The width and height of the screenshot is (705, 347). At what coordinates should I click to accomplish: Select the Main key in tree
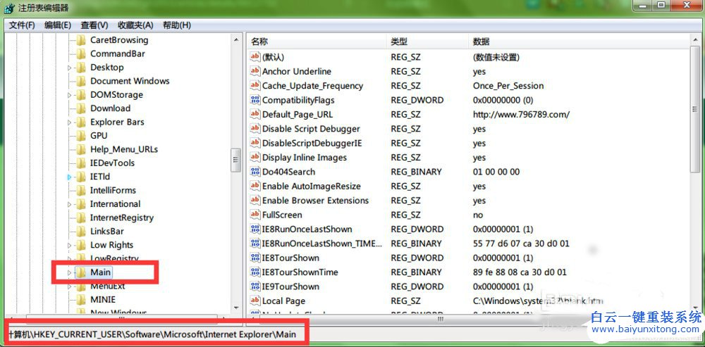tap(101, 272)
